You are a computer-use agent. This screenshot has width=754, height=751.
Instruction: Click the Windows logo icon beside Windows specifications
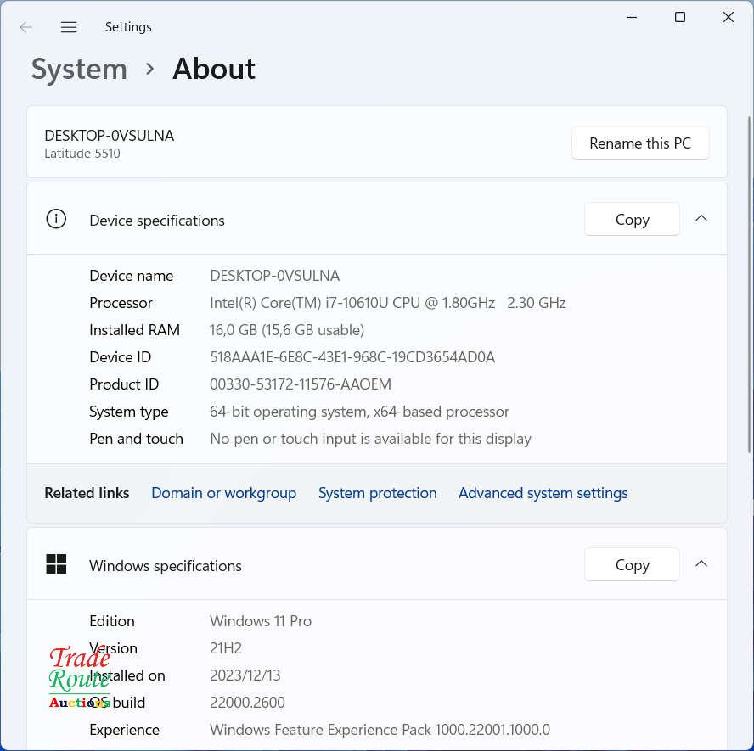[56, 564]
